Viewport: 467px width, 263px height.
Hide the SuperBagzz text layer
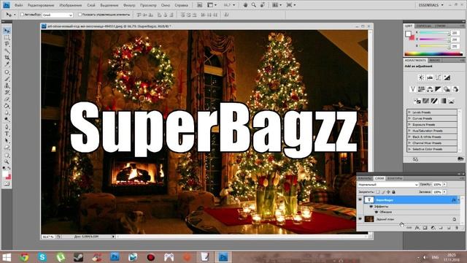[x=360, y=199]
